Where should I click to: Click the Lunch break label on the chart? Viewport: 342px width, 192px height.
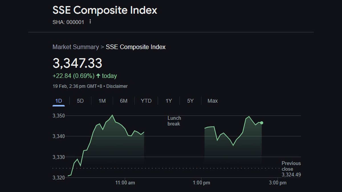pos(174,121)
